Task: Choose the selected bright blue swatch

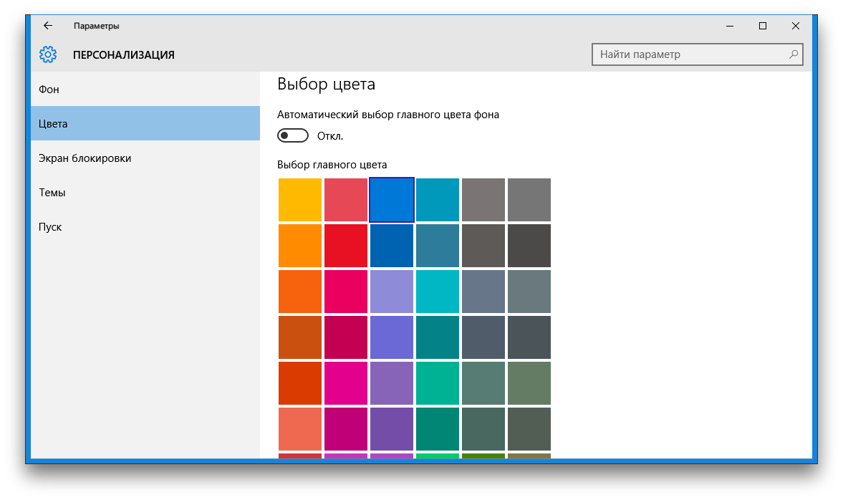Action: [392, 200]
